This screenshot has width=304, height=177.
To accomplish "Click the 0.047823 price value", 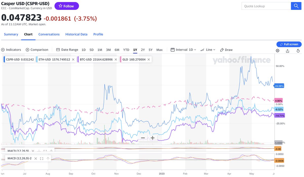I will [x=21, y=17].
